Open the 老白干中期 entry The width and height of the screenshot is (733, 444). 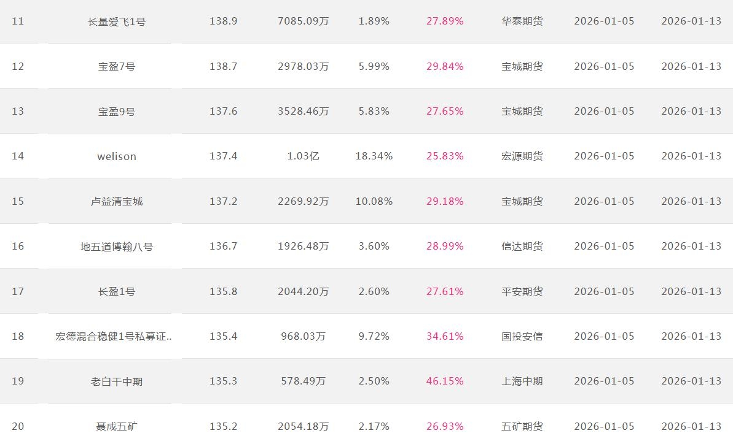tap(117, 381)
